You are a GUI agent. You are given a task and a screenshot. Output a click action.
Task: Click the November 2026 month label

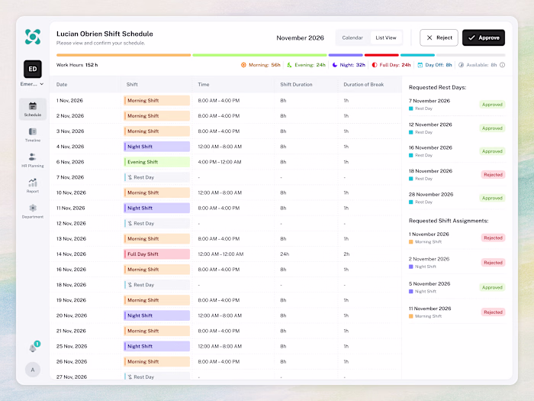coord(300,38)
